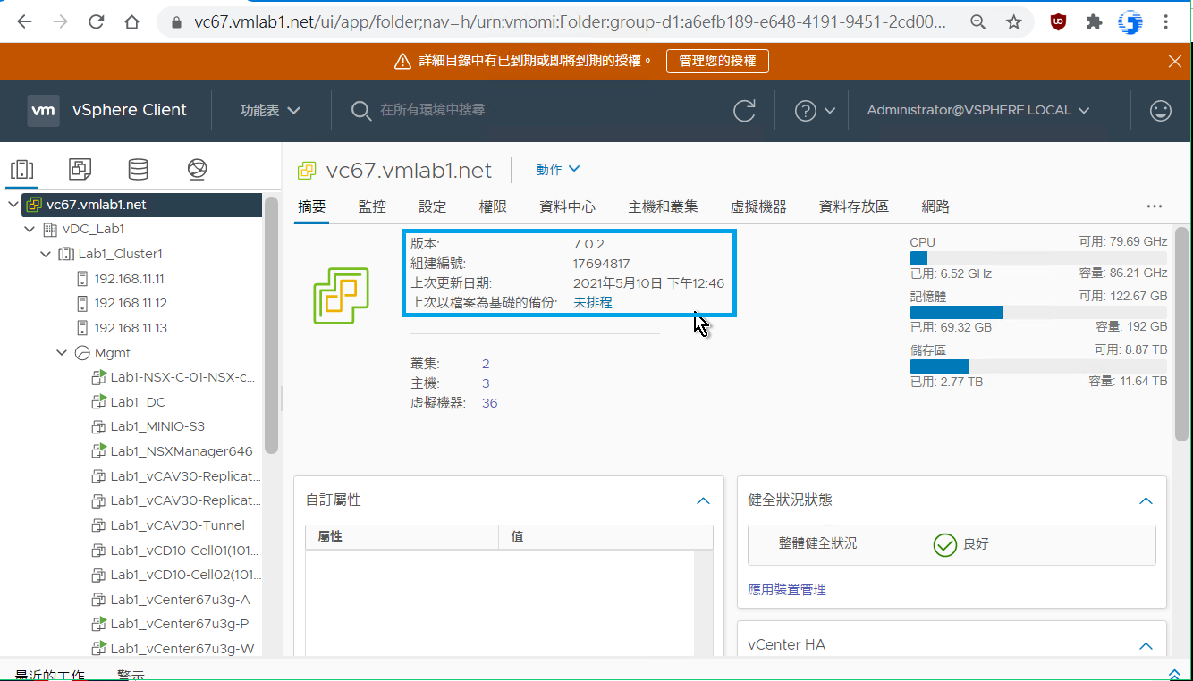Click the browser back arrow
Viewport: 1193px width, 681px height.
(24, 22)
